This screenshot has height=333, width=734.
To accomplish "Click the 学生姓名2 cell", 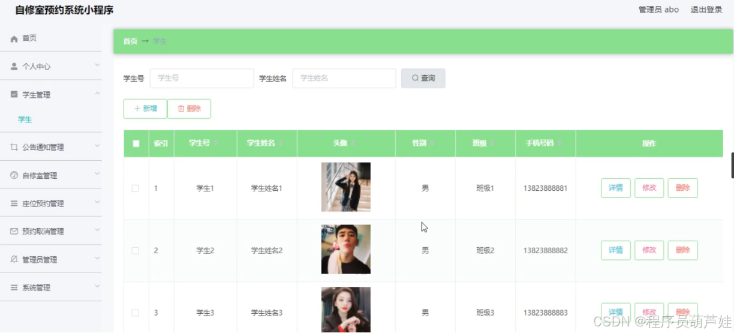I will tap(267, 250).
